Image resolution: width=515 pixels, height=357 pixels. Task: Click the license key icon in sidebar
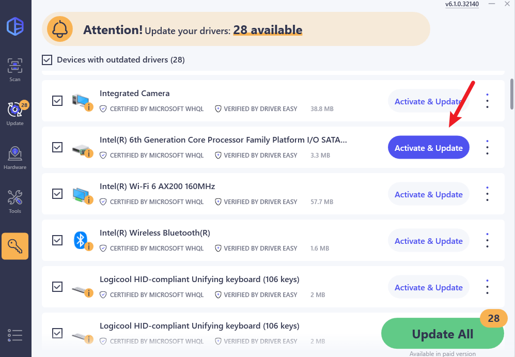(15, 246)
